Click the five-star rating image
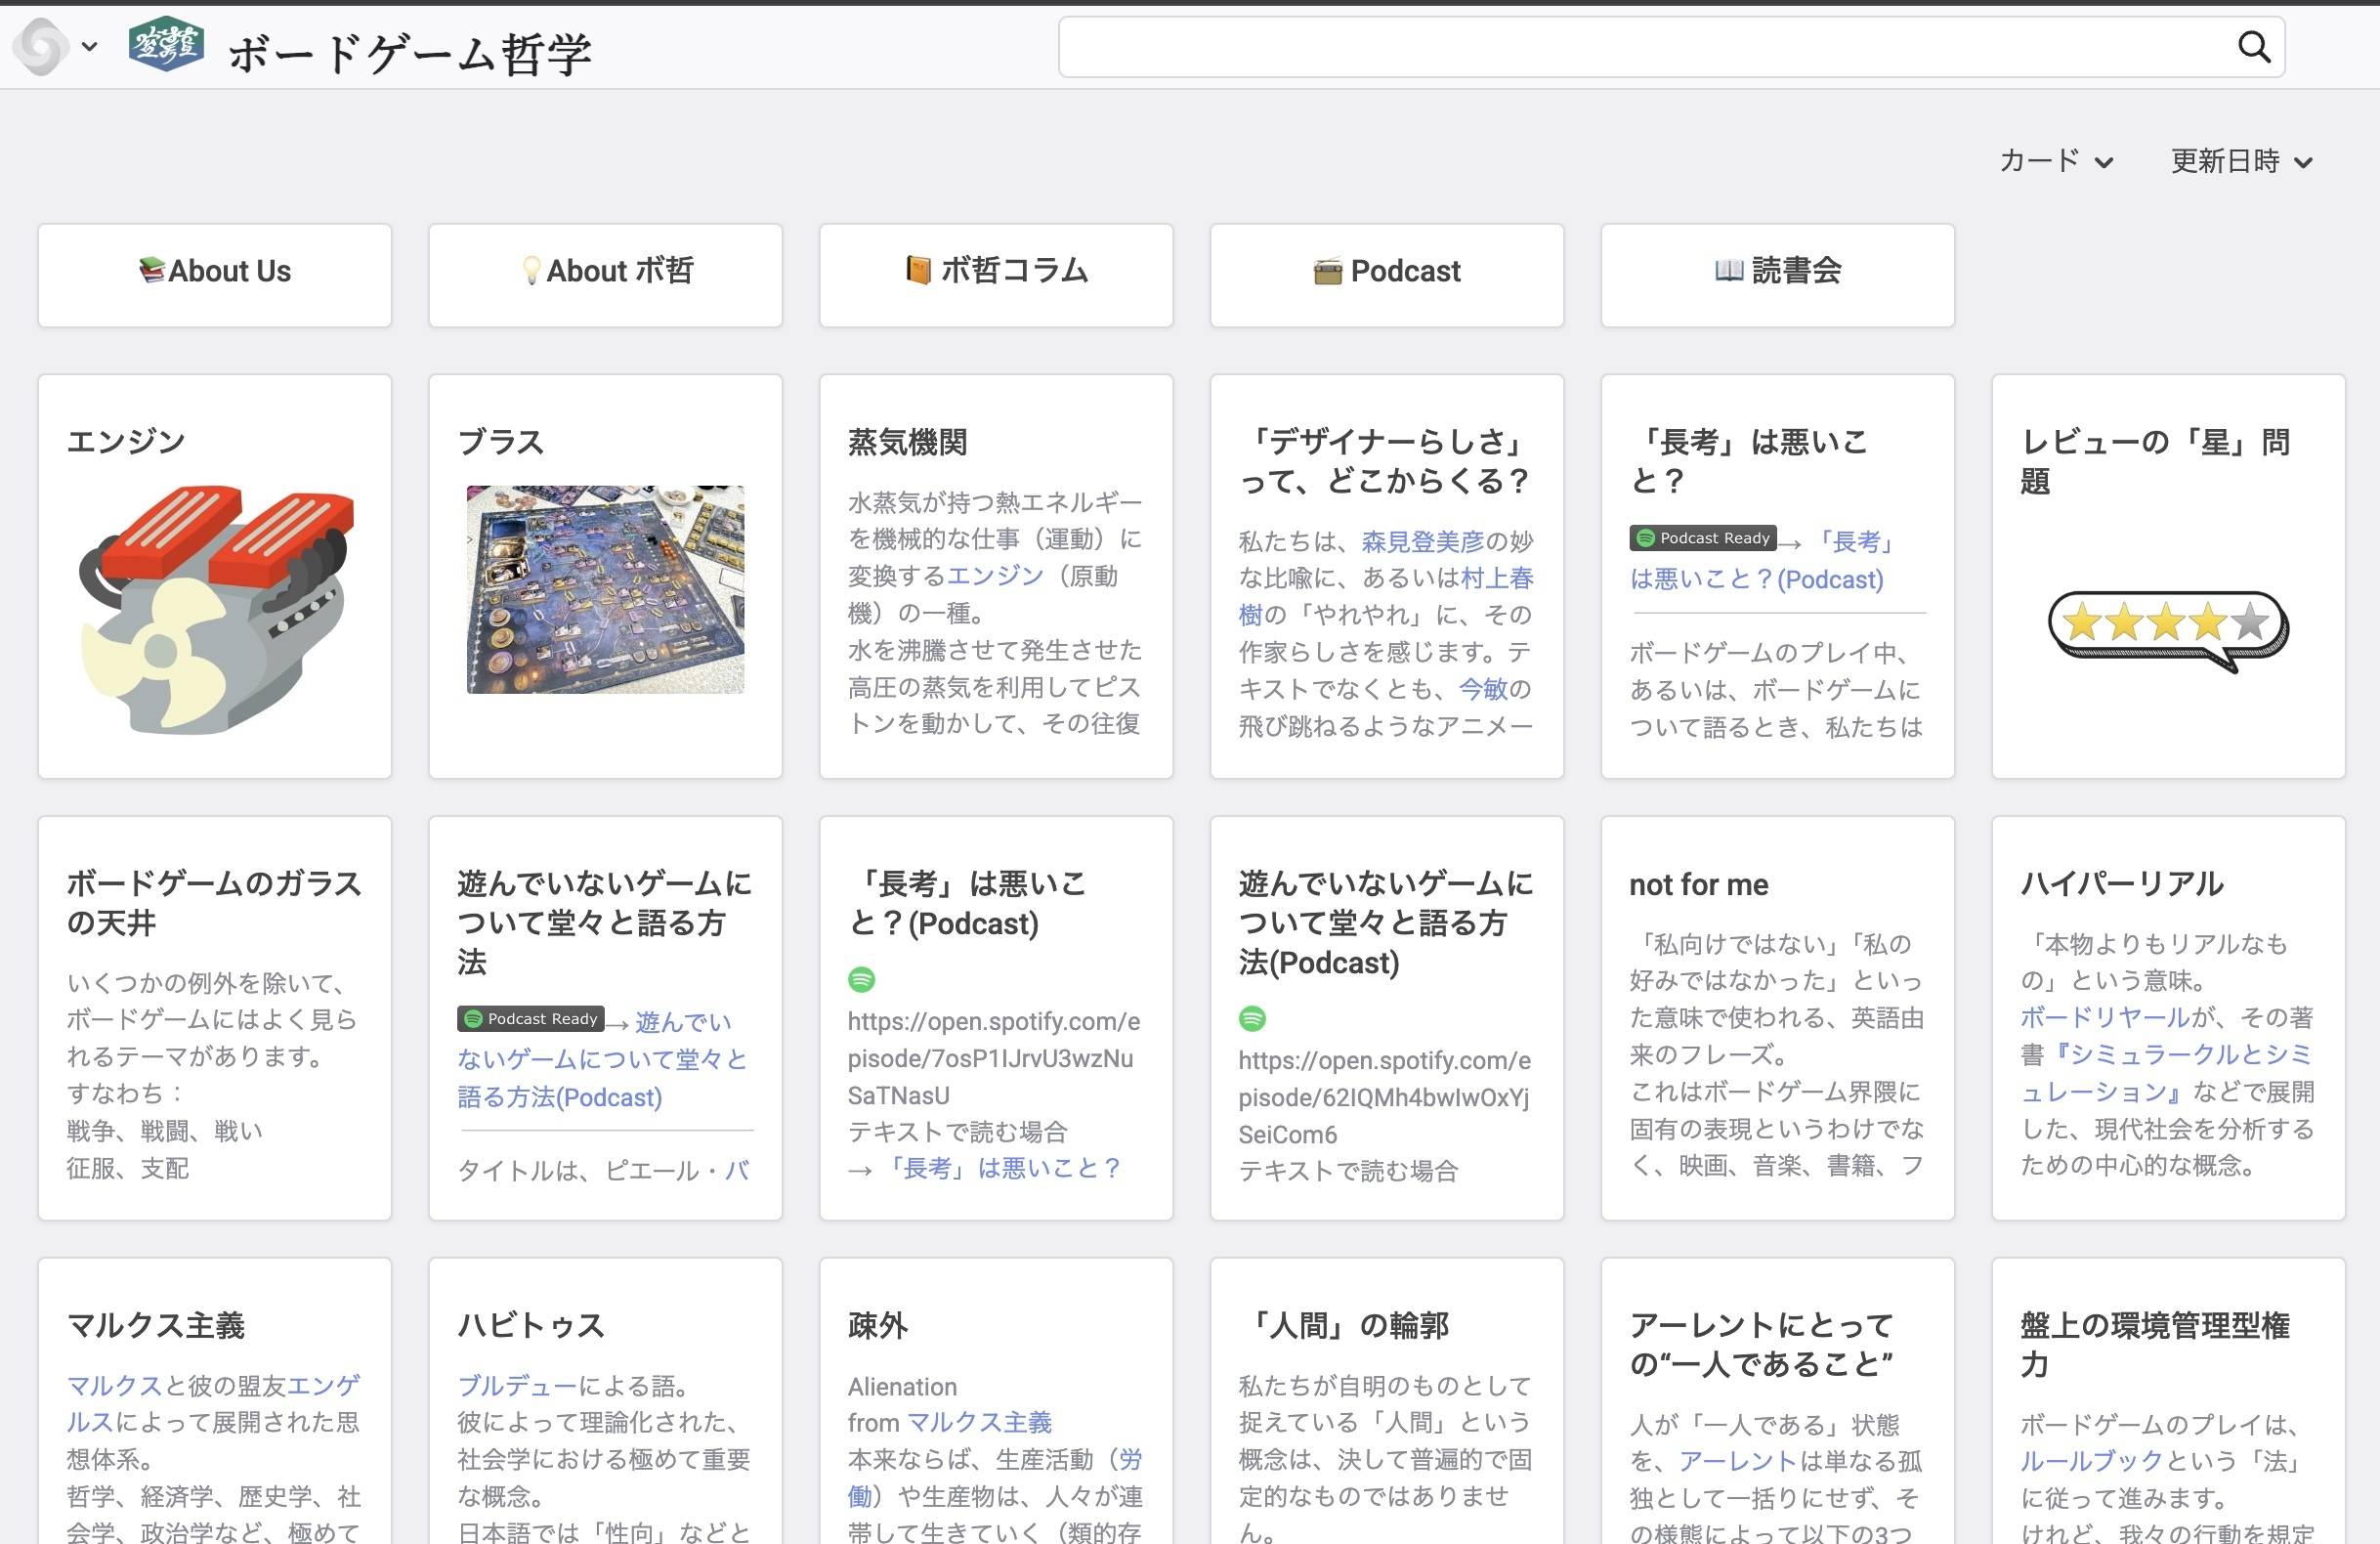The height and width of the screenshot is (1544, 2380). pyautogui.click(x=2167, y=627)
